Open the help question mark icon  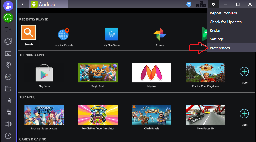8,136
